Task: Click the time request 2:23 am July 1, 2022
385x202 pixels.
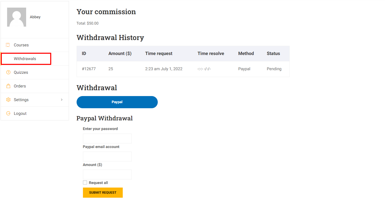Action: point(164,69)
